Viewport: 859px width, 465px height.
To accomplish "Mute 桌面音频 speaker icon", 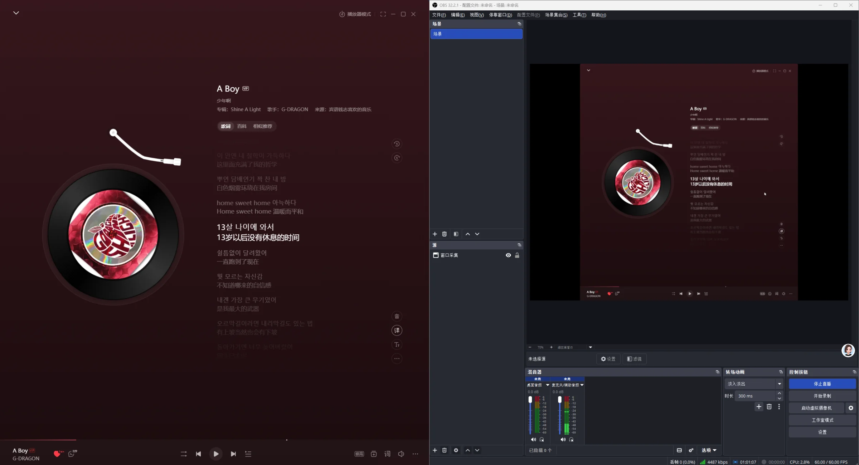I will (x=533, y=440).
